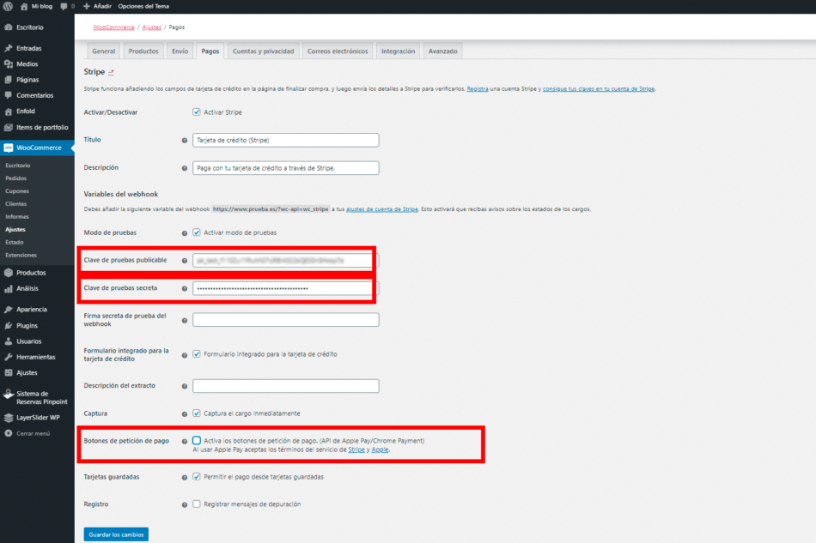The height and width of the screenshot is (543, 816).
Task: Click the help icon next to Clave de pruebas publicable
Action: coord(185,259)
